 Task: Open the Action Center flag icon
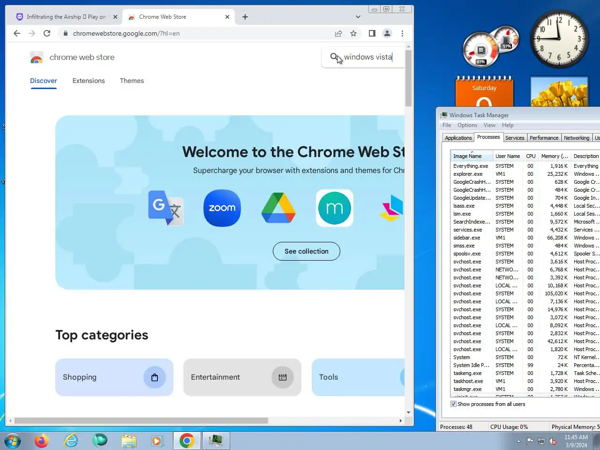click(x=530, y=441)
